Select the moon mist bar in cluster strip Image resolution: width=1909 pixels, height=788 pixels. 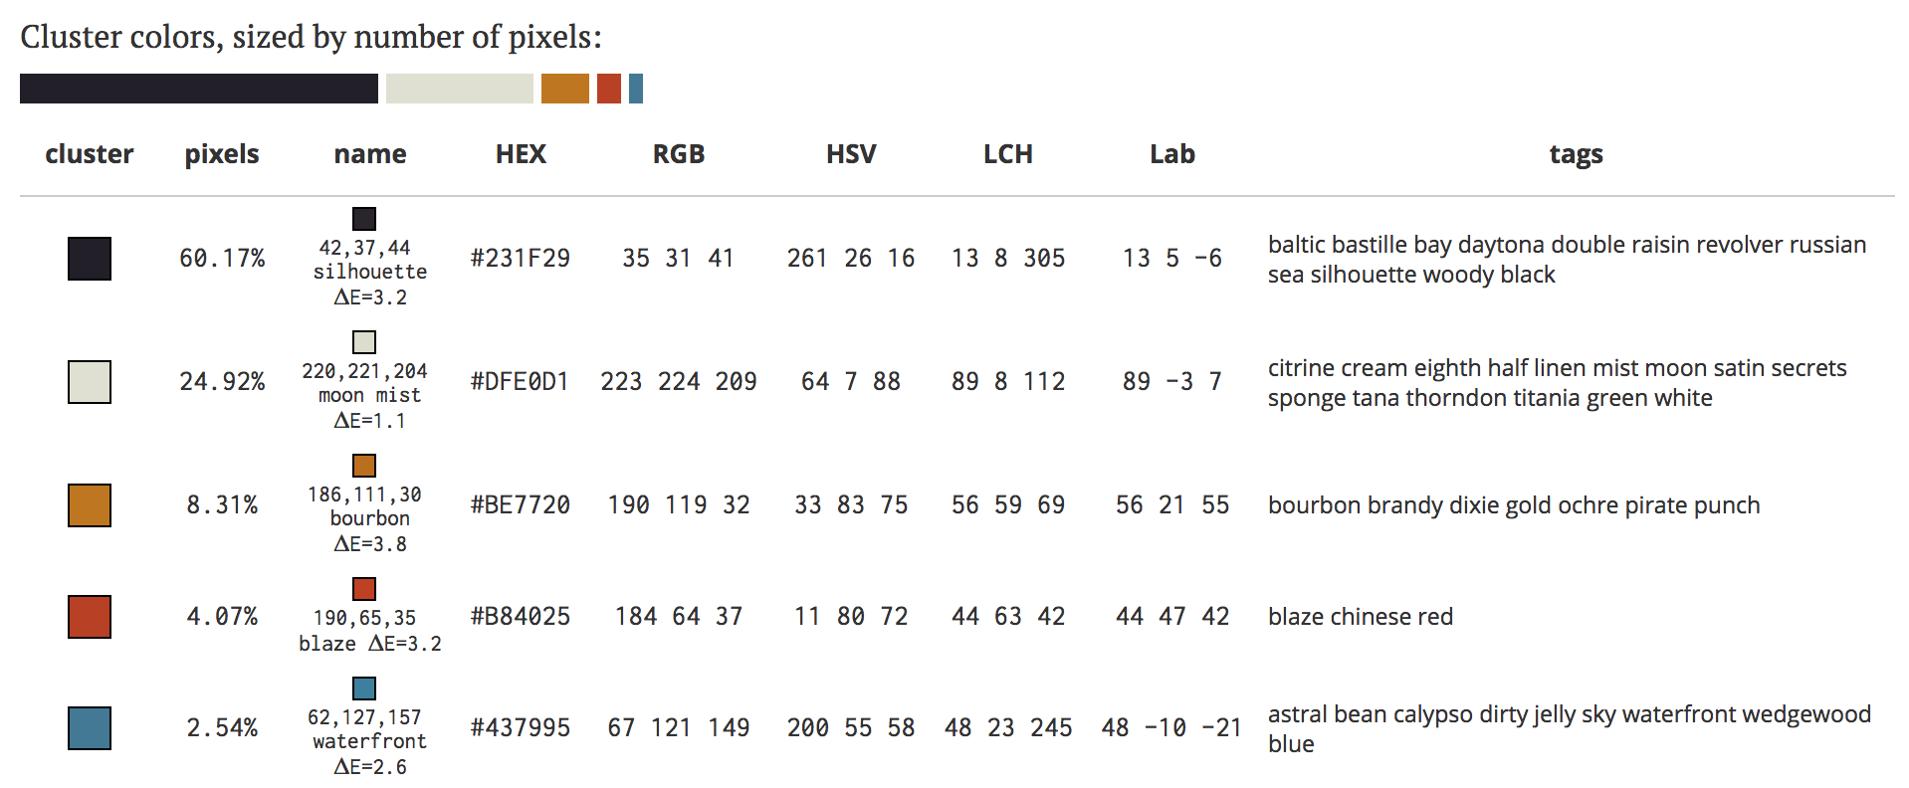[460, 89]
